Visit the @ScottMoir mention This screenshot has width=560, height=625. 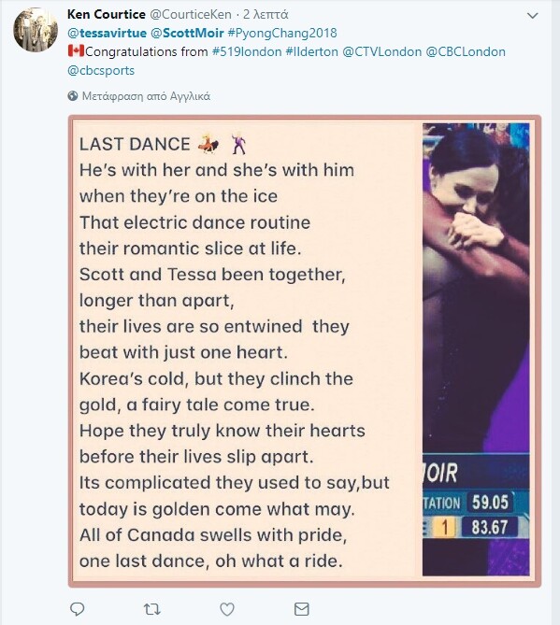tap(187, 33)
